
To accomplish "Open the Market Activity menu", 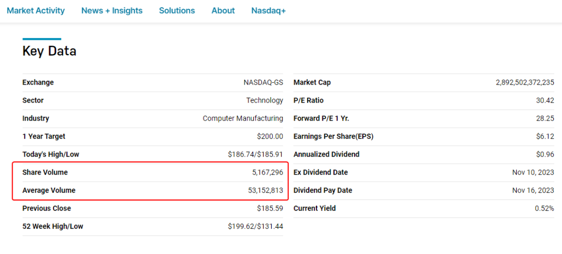I will pyautogui.click(x=35, y=10).
